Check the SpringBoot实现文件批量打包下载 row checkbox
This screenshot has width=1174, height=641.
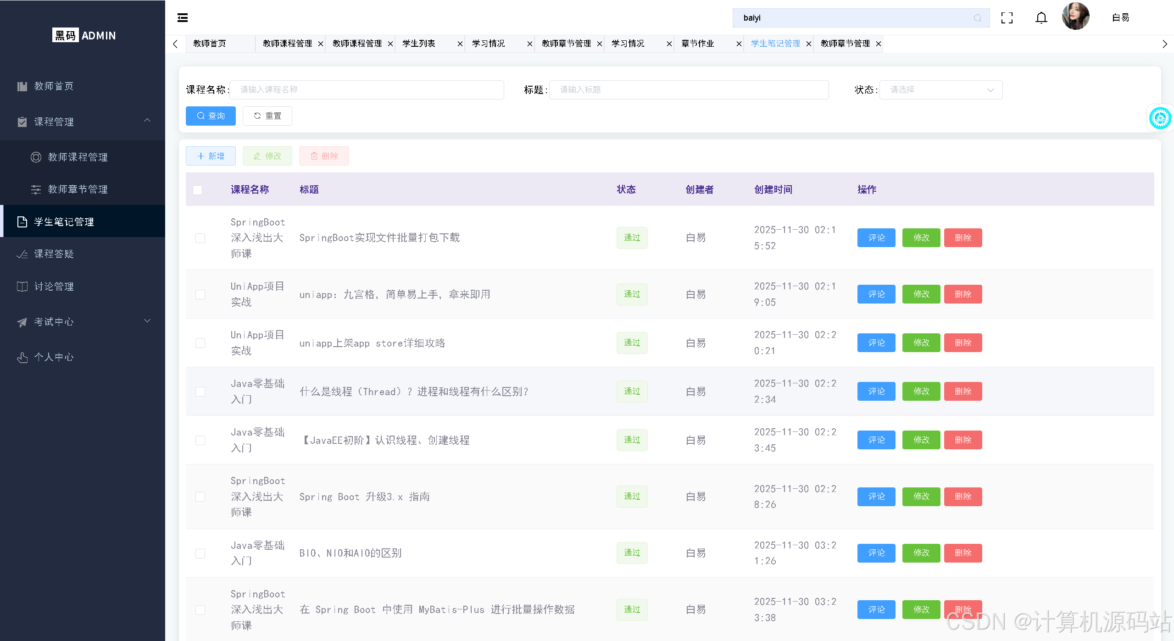click(x=200, y=238)
